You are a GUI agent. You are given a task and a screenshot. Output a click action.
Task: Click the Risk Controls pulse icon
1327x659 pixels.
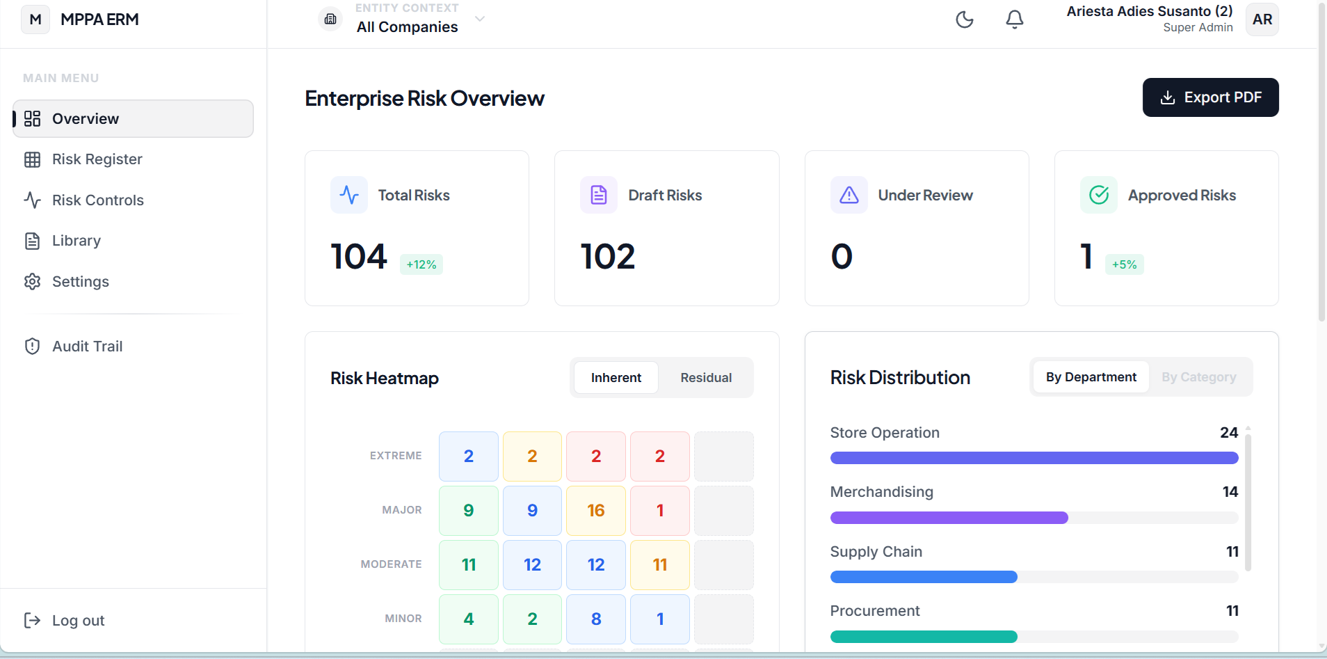click(x=33, y=200)
